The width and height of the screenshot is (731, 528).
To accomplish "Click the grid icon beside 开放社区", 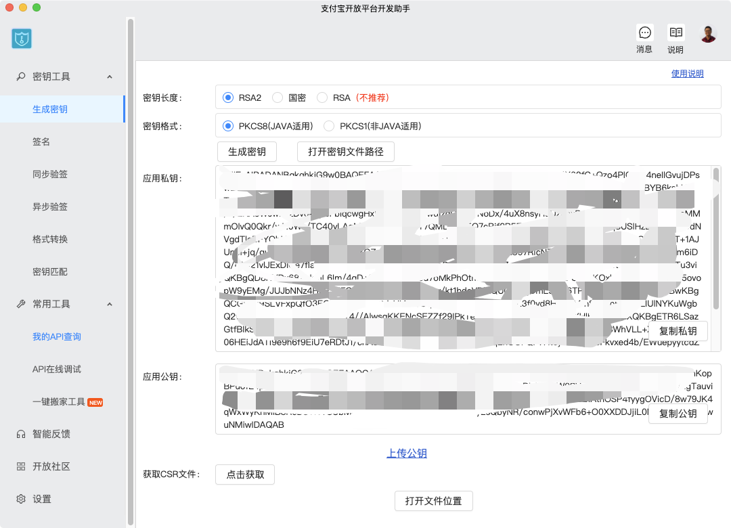I will click(21, 466).
